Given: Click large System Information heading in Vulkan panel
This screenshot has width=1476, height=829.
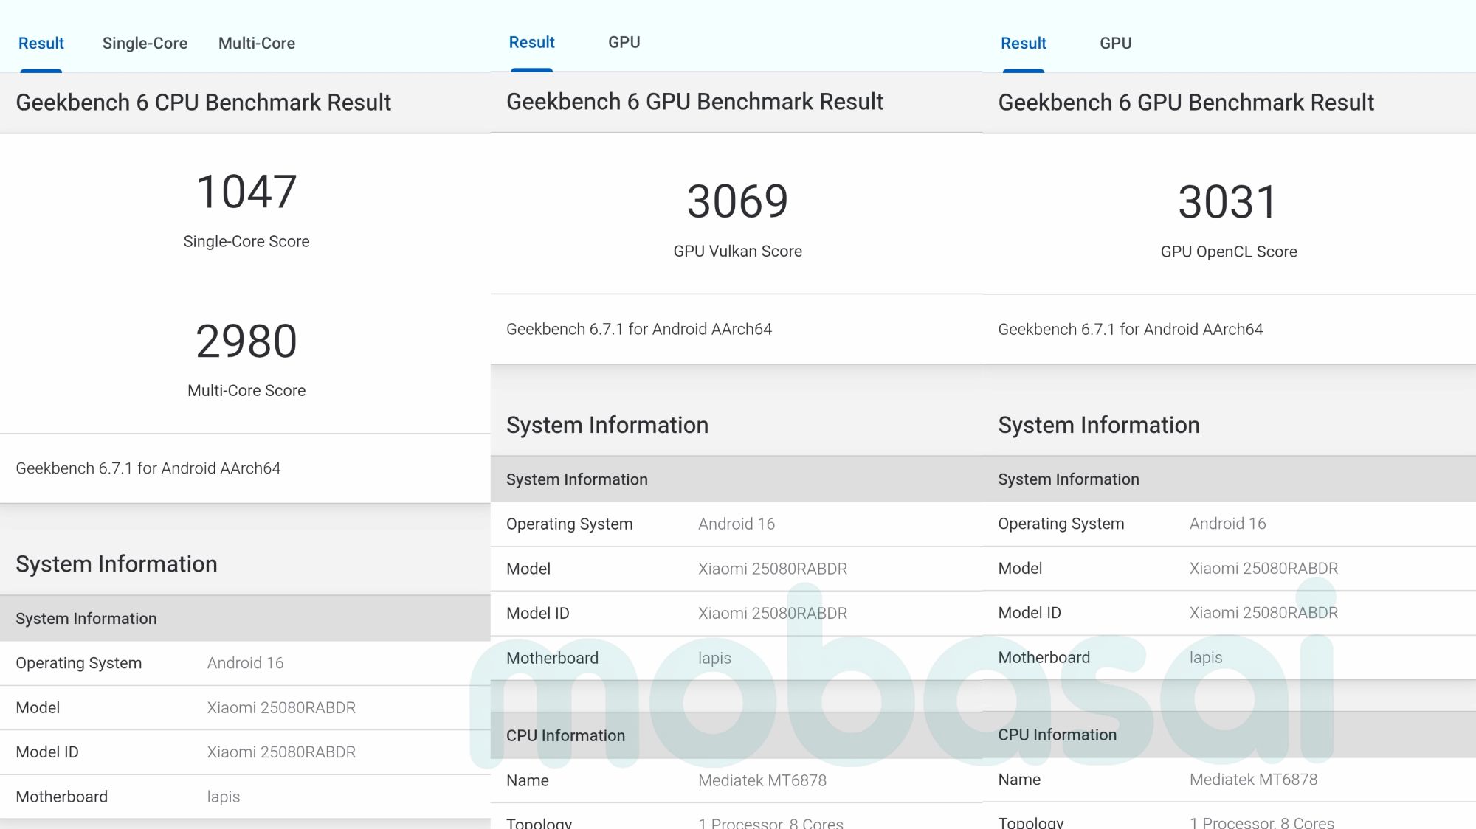Looking at the screenshot, I should tap(607, 426).
